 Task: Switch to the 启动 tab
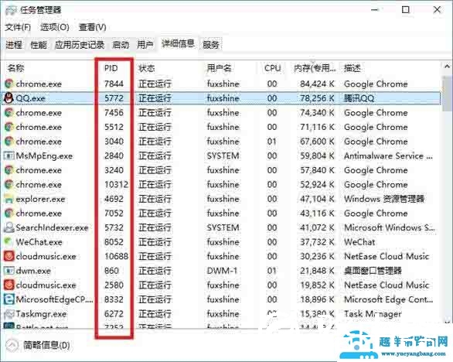click(120, 45)
